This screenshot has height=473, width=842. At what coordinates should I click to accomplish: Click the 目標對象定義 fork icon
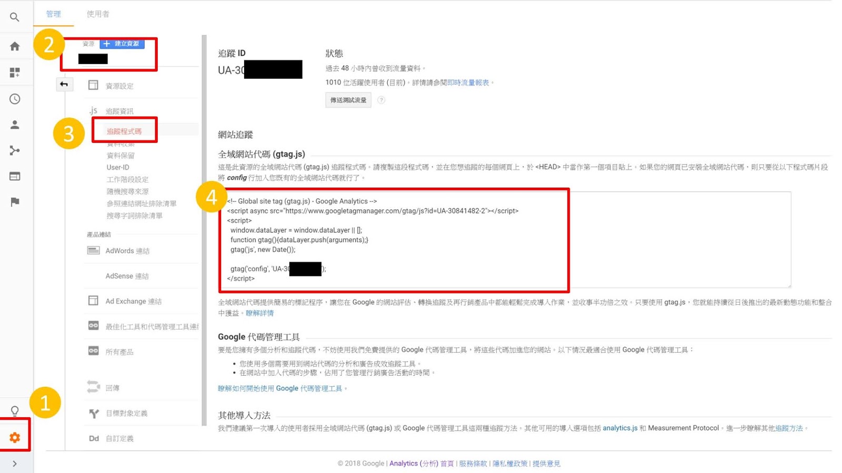point(94,414)
